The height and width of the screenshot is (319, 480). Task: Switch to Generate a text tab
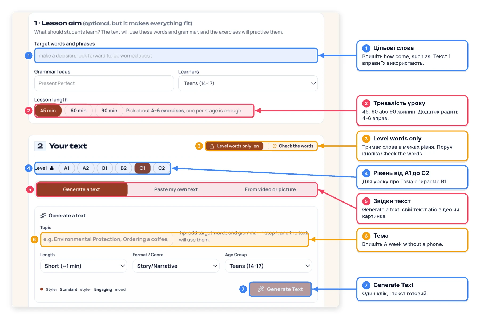pos(82,189)
